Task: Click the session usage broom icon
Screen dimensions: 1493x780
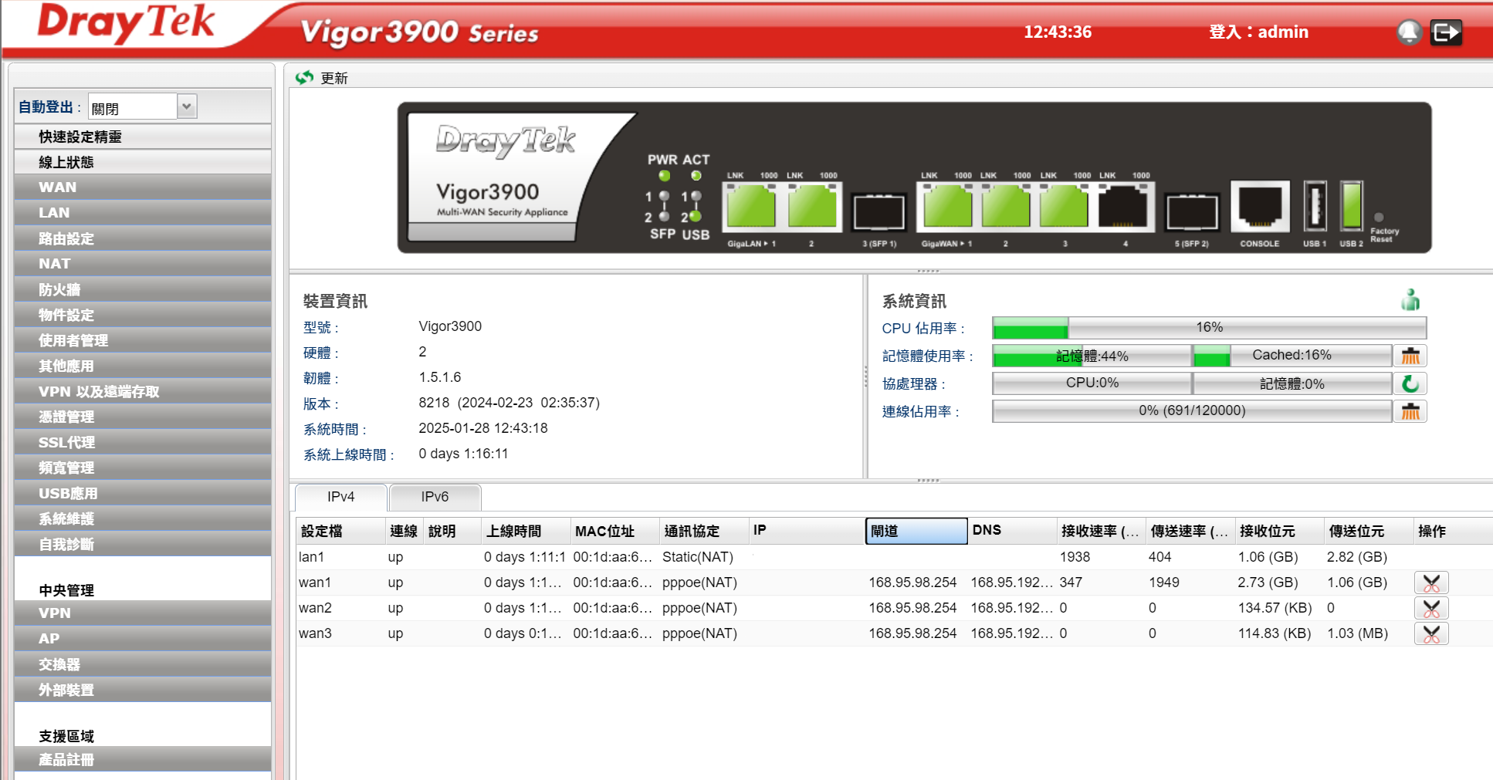Action: pos(1410,411)
